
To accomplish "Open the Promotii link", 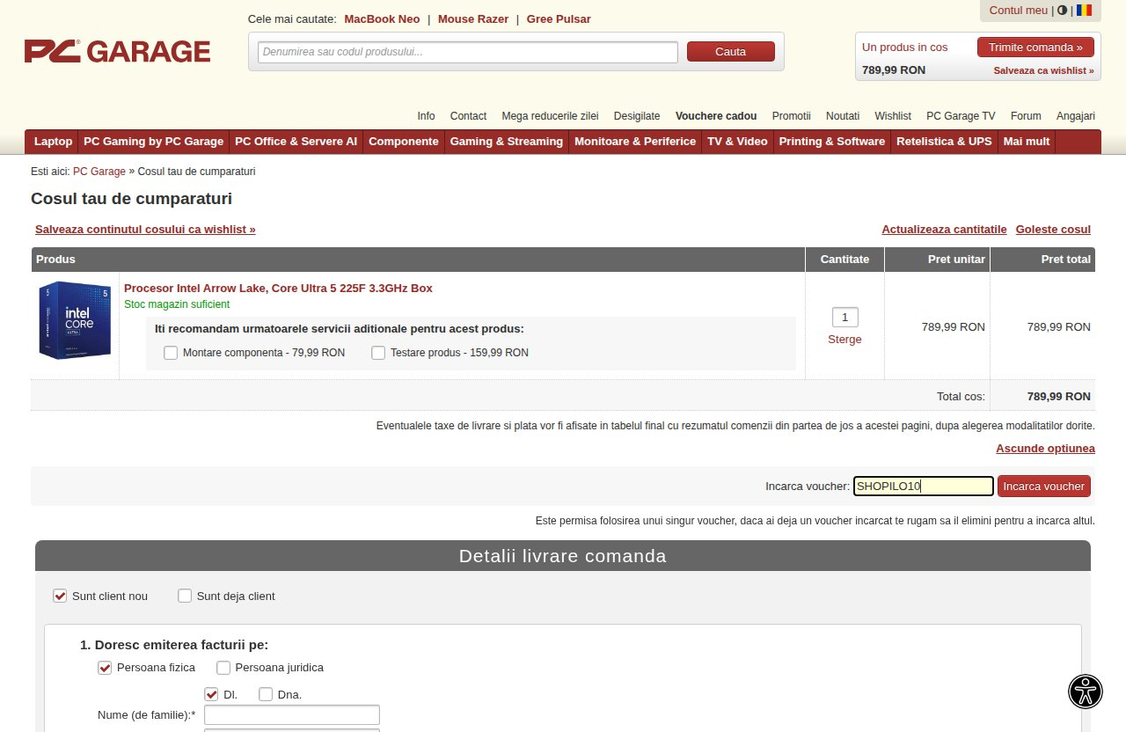I will (792, 116).
